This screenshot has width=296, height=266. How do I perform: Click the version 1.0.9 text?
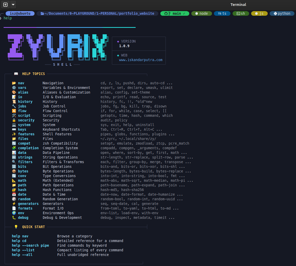point(124,46)
